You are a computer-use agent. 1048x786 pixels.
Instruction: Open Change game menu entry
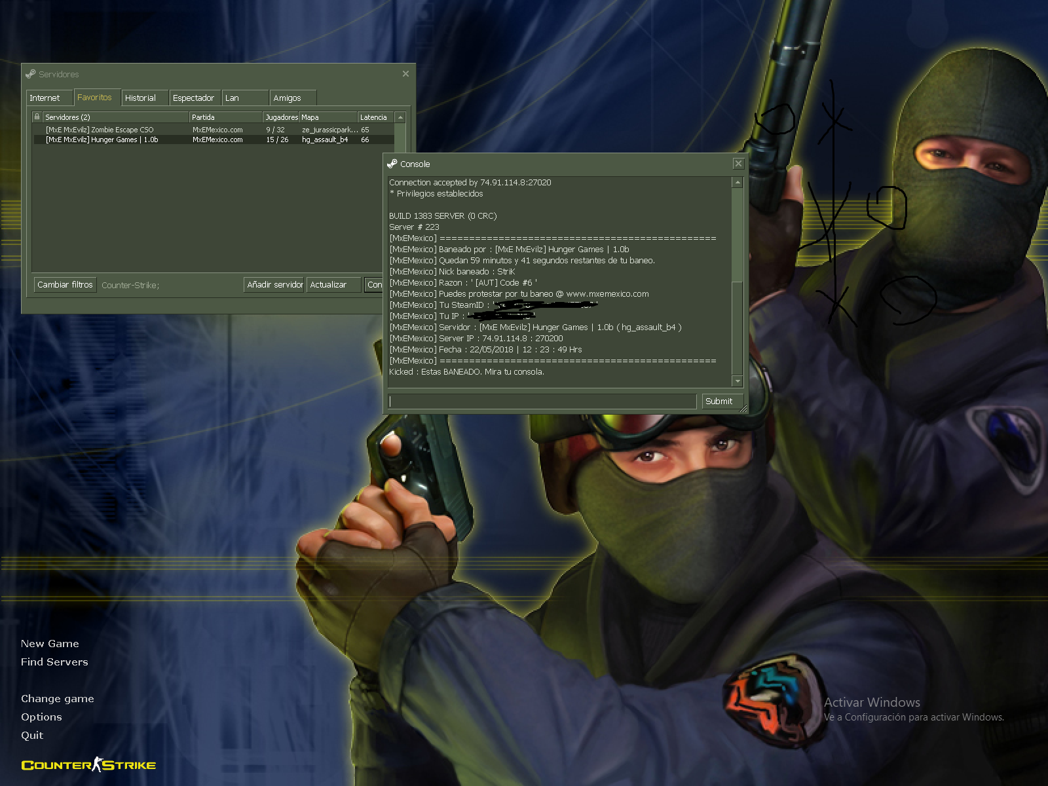point(58,699)
